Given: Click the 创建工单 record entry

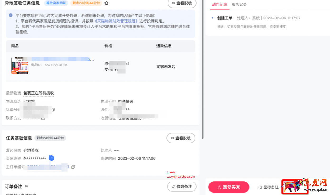Looking at the screenshot, I should pos(225,18).
